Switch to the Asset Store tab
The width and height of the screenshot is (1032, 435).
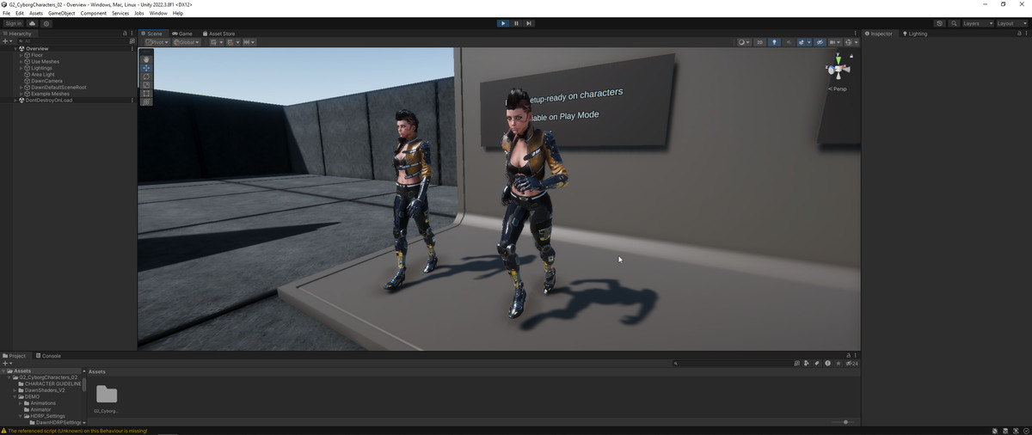(219, 34)
